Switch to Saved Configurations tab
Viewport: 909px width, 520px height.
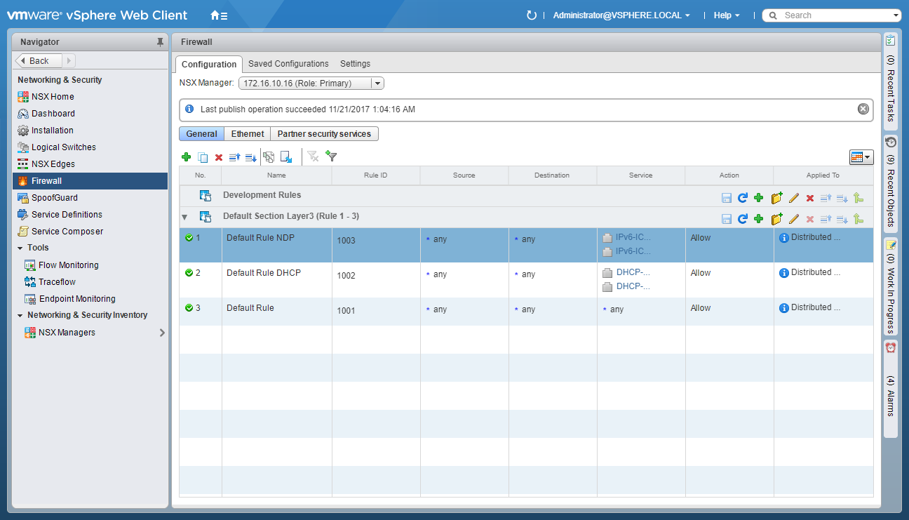tap(288, 64)
